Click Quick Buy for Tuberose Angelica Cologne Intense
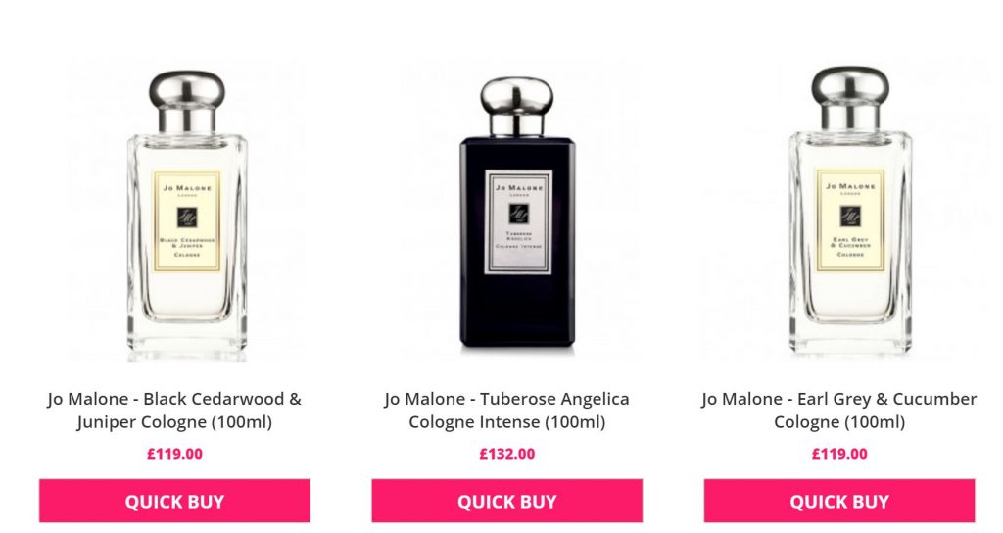This screenshot has height=533, width=1003. coord(506,501)
